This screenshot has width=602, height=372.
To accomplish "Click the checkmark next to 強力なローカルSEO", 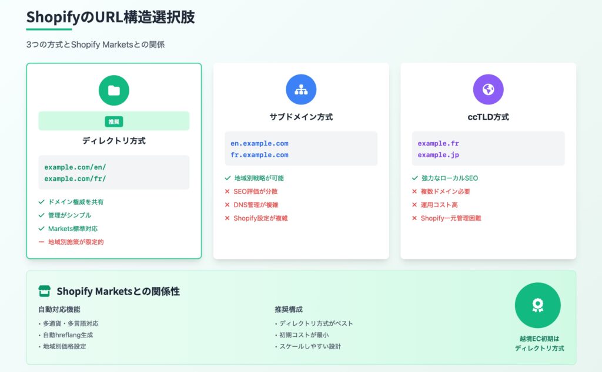I will click(x=414, y=178).
